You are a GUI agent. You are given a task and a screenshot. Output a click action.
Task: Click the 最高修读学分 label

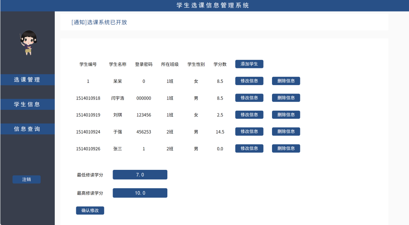(x=90, y=193)
